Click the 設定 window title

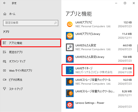14,3
